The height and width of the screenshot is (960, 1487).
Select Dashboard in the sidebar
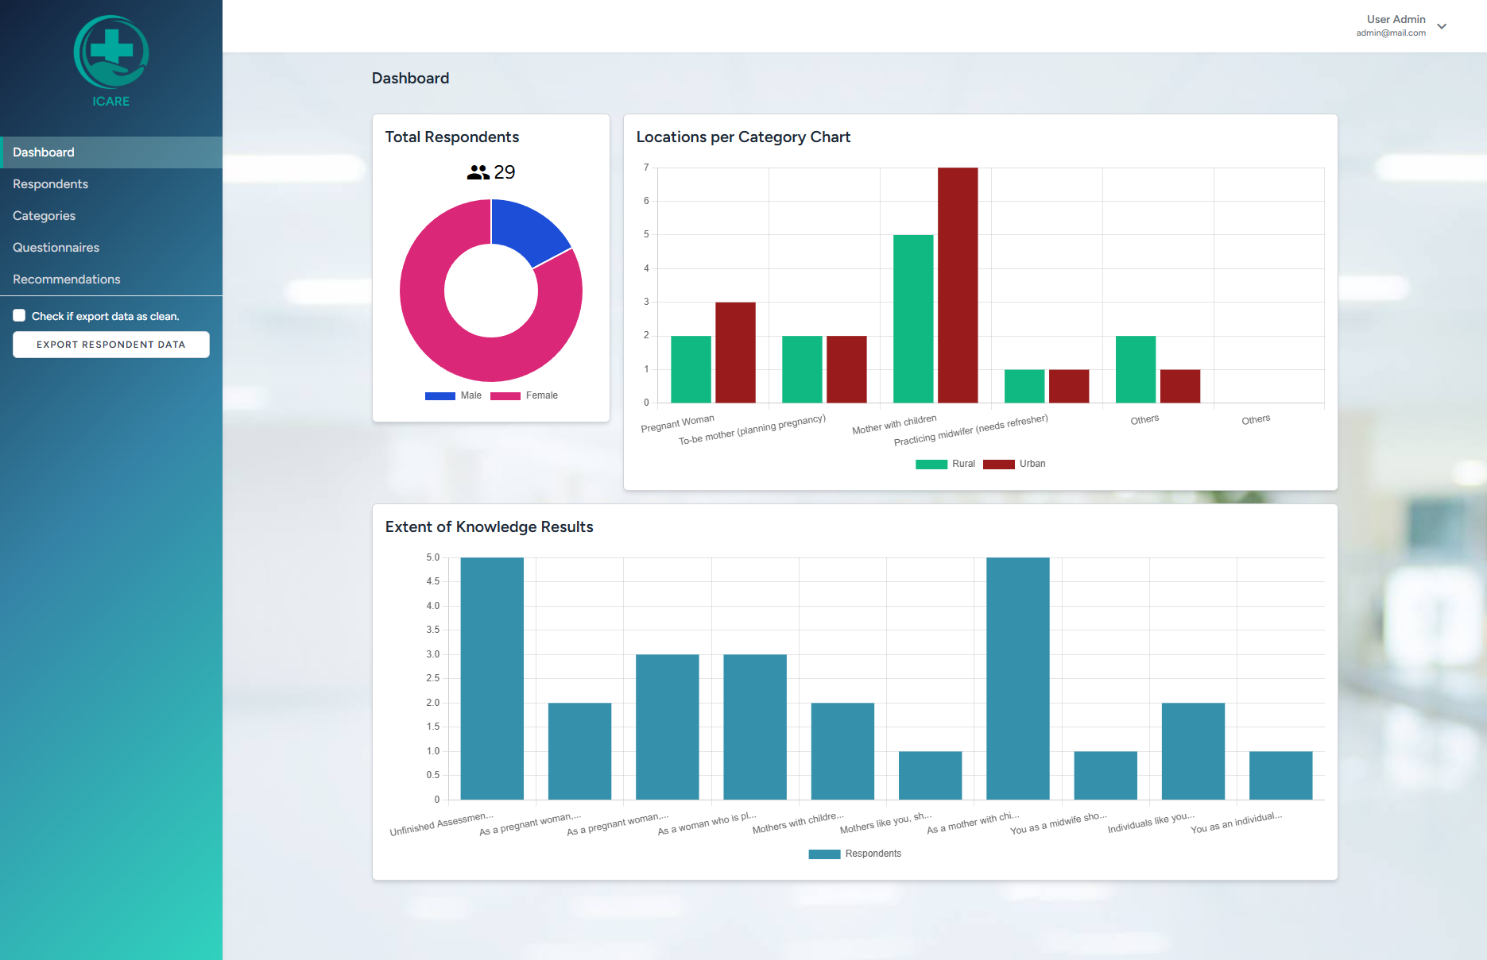click(43, 152)
